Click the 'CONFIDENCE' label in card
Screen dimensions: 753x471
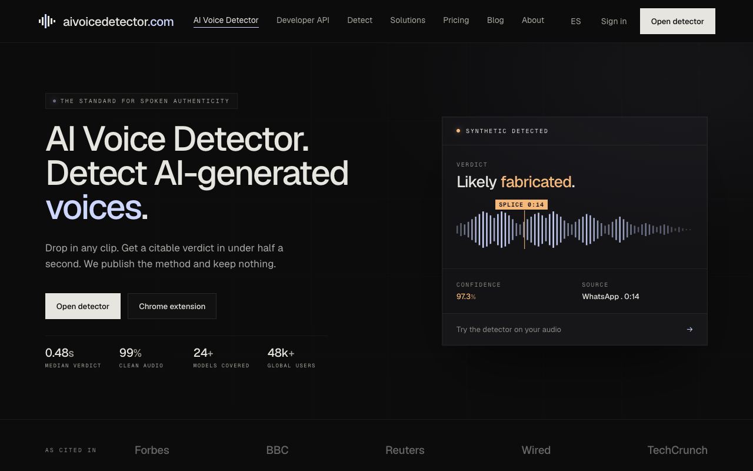pyautogui.click(x=479, y=285)
